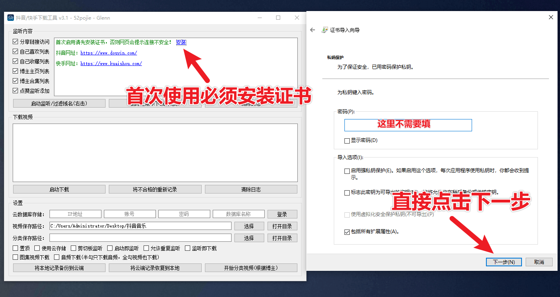Open the 快手 website link
The height and width of the screenshot is (297, 560).
(x=110, y=63)
